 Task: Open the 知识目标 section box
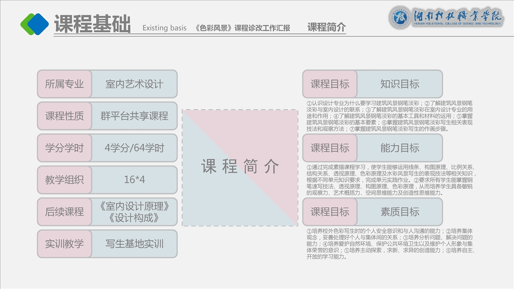[x=400, y=84]
